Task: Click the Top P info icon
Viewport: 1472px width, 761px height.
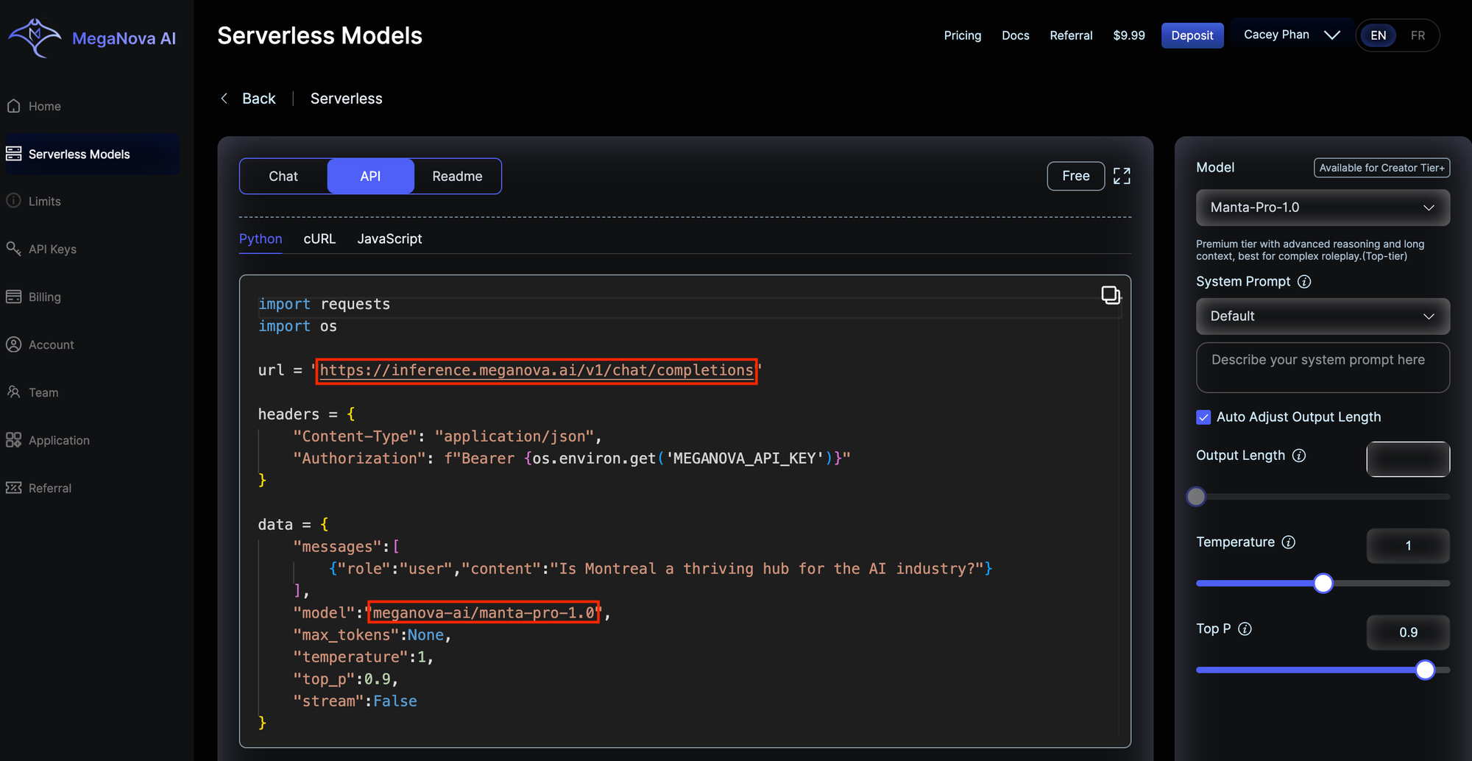Action: click(1245, 629)
